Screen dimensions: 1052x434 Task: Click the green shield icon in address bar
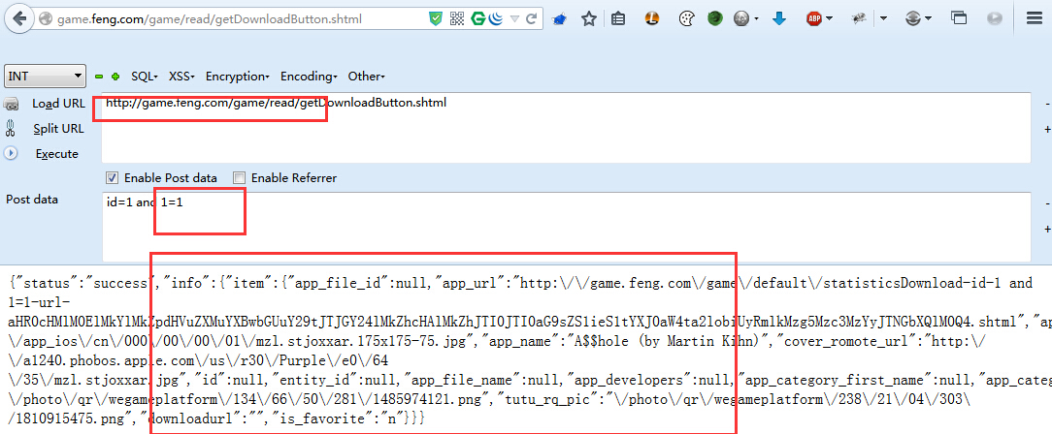(x=436, y=19)
